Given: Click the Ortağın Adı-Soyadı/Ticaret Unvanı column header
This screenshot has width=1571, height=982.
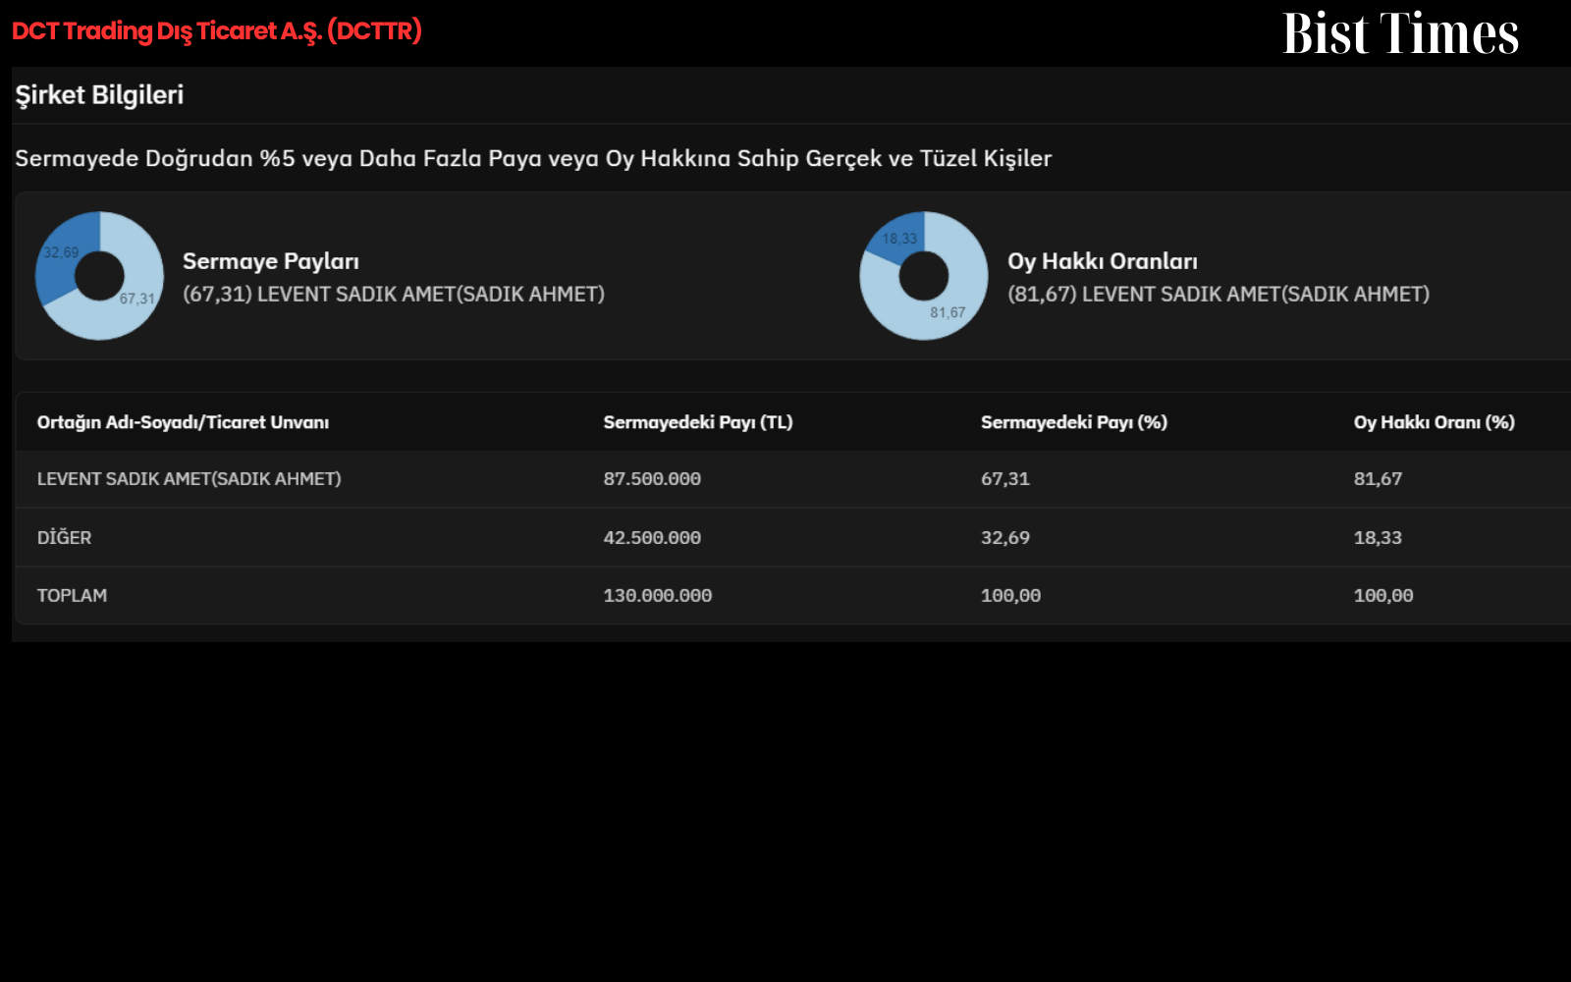Looking at the screenshot, I should [x=183, y=422].
